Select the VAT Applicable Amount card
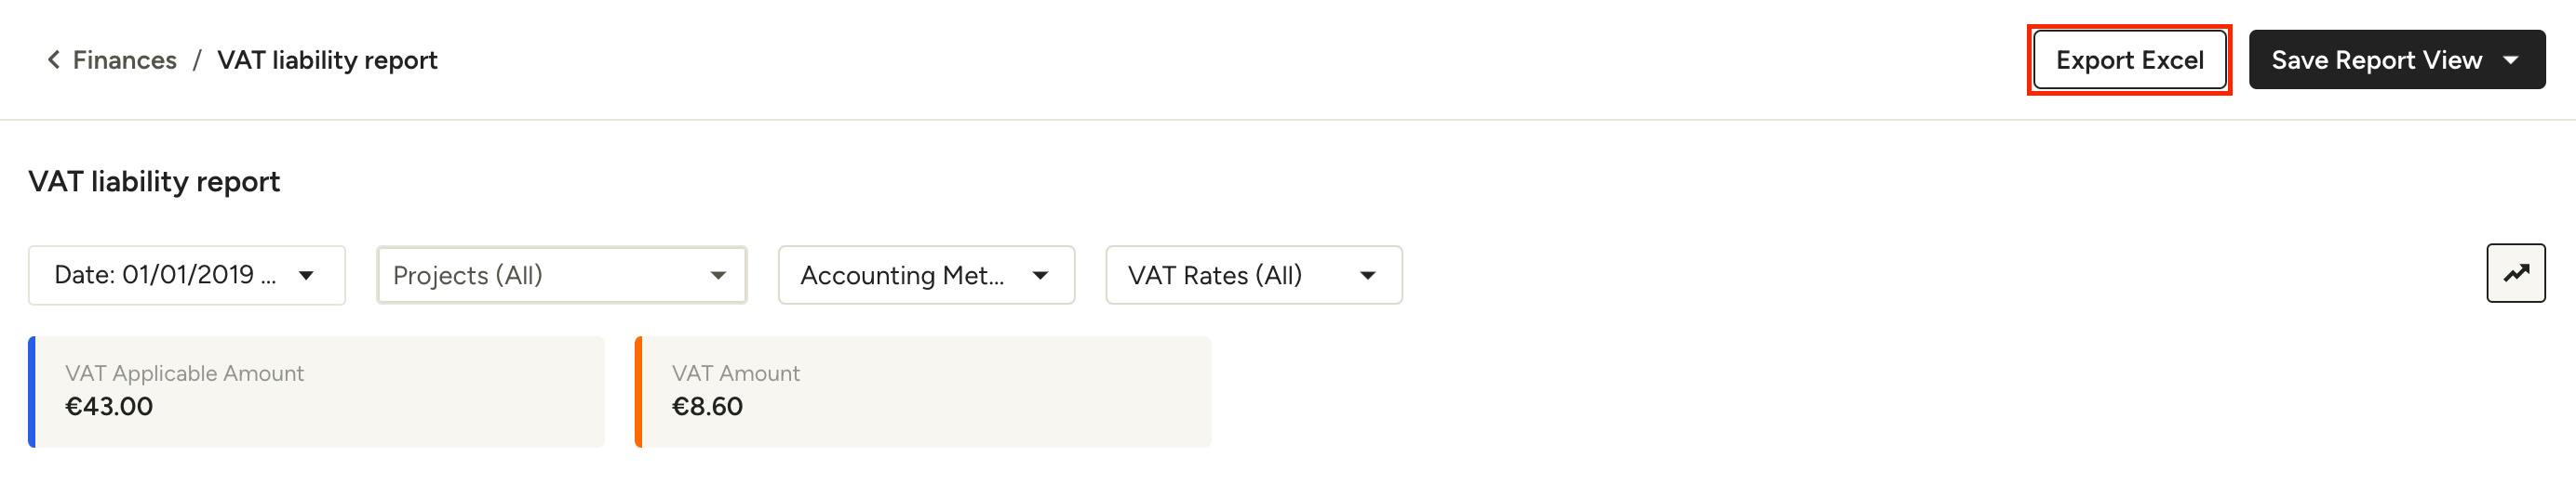This screenshot has width=2576, height=483. tap(316, 392)
